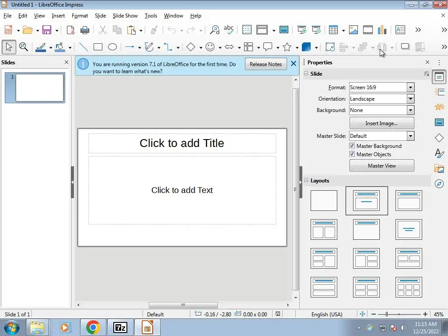Open the Format dropdown showing Screen 16:9

[381, 87]
